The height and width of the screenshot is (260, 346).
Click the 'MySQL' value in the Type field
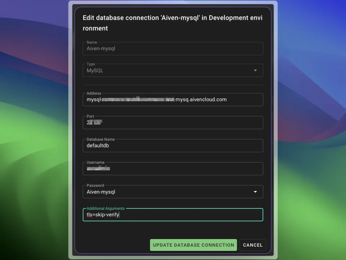[x=95, y=70]
